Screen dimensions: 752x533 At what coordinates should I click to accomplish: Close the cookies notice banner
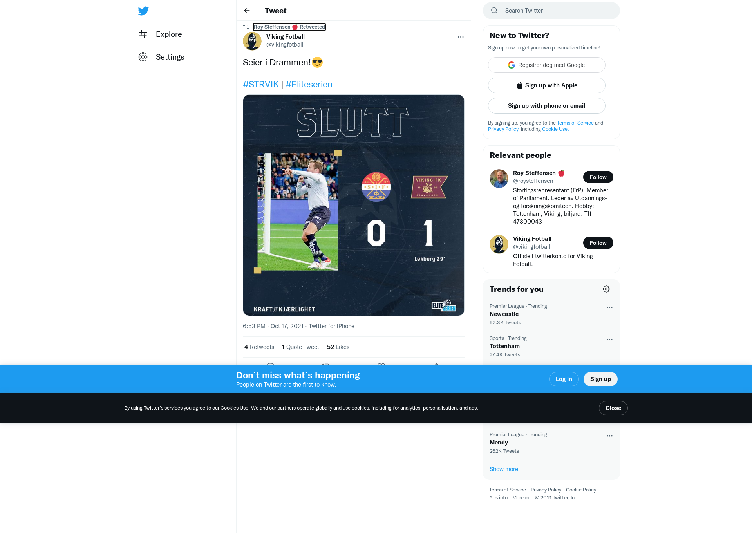coord(613,408)
